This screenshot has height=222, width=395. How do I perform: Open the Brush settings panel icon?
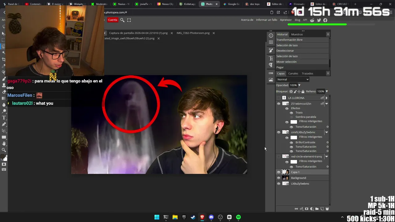(271, 50)
